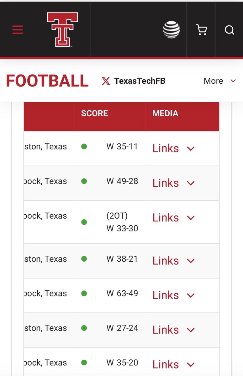Select the MEDIA column header
The height and width of the screenshot is (376, 243).
(x=165, y=113)
